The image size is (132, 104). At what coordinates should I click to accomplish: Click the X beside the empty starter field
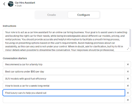tap(128, 100)
